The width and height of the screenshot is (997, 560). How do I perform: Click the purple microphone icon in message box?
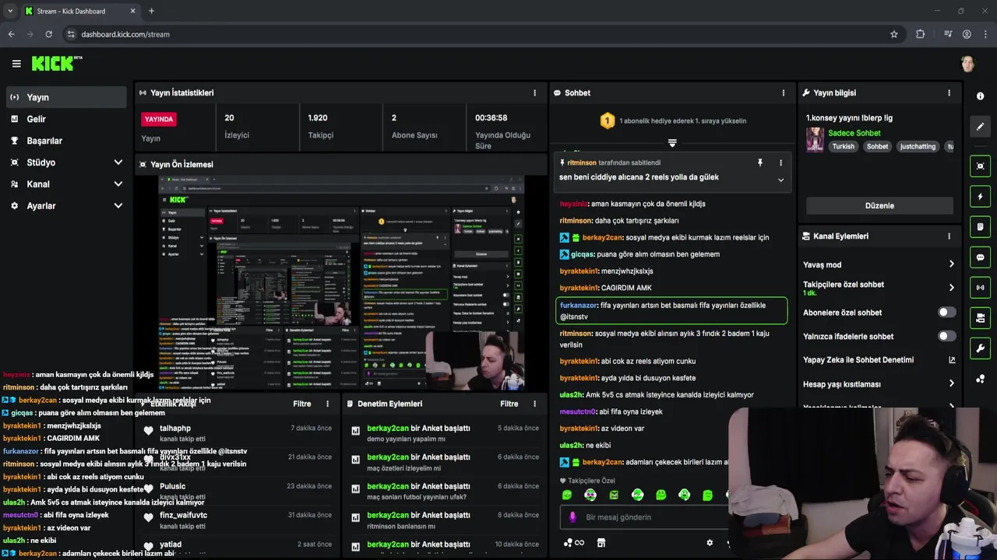coord(572,517)
